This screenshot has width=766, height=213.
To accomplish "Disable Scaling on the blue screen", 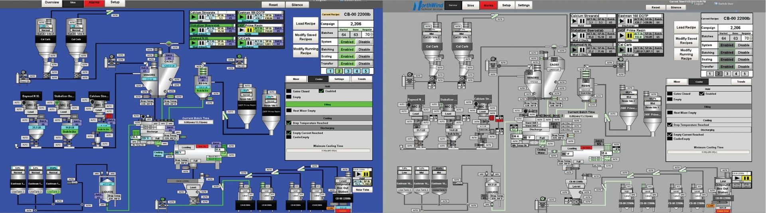I will [364, 57].
